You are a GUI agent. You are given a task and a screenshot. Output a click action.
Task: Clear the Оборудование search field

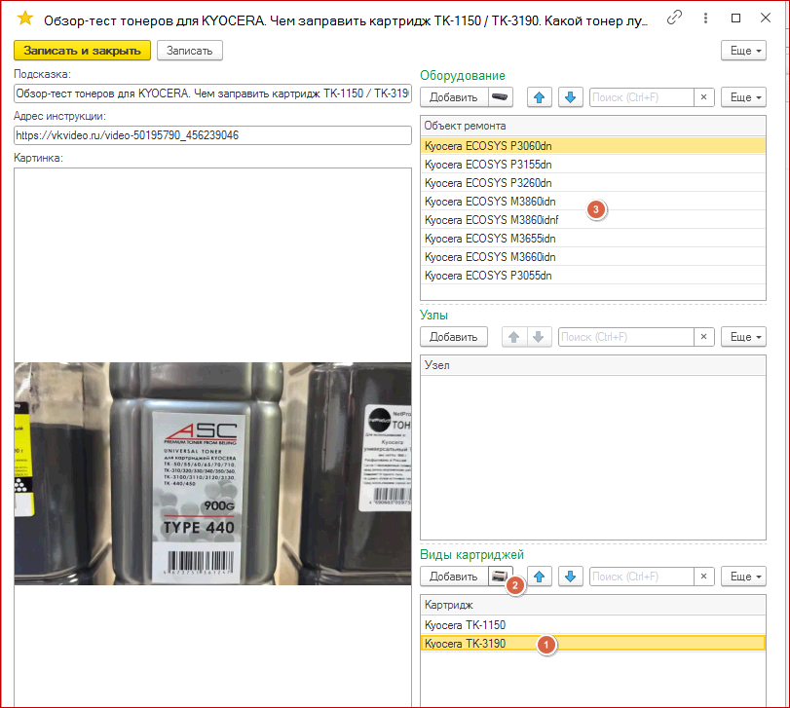[704, 97]
